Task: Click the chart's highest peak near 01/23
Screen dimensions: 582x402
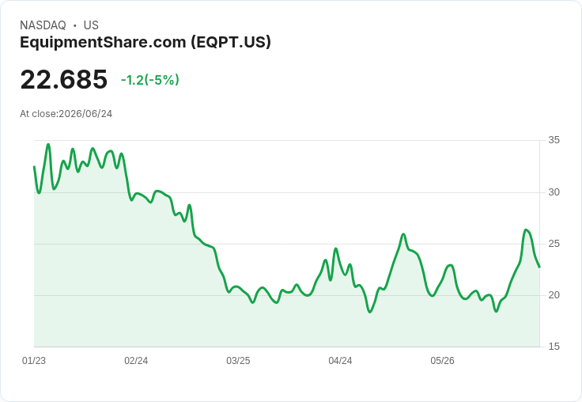Action: click(x=48, y=144)
